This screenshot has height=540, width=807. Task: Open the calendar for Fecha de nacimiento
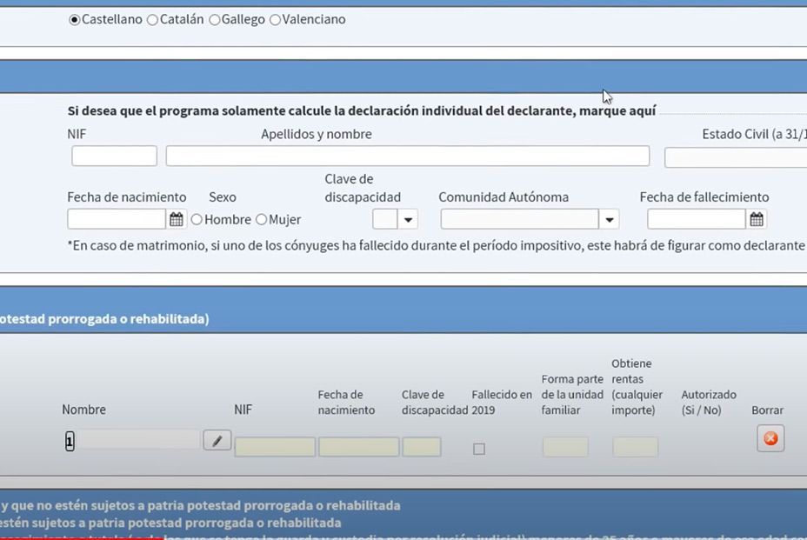point(177,218)
